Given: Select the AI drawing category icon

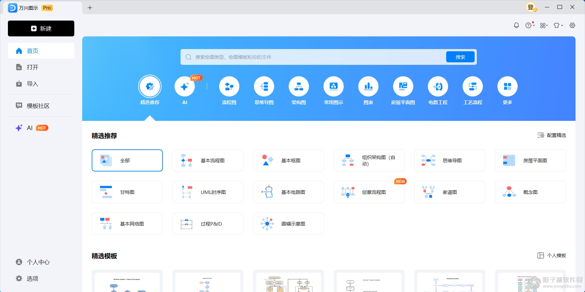Looking at the screenshot, I should point(184,86).
